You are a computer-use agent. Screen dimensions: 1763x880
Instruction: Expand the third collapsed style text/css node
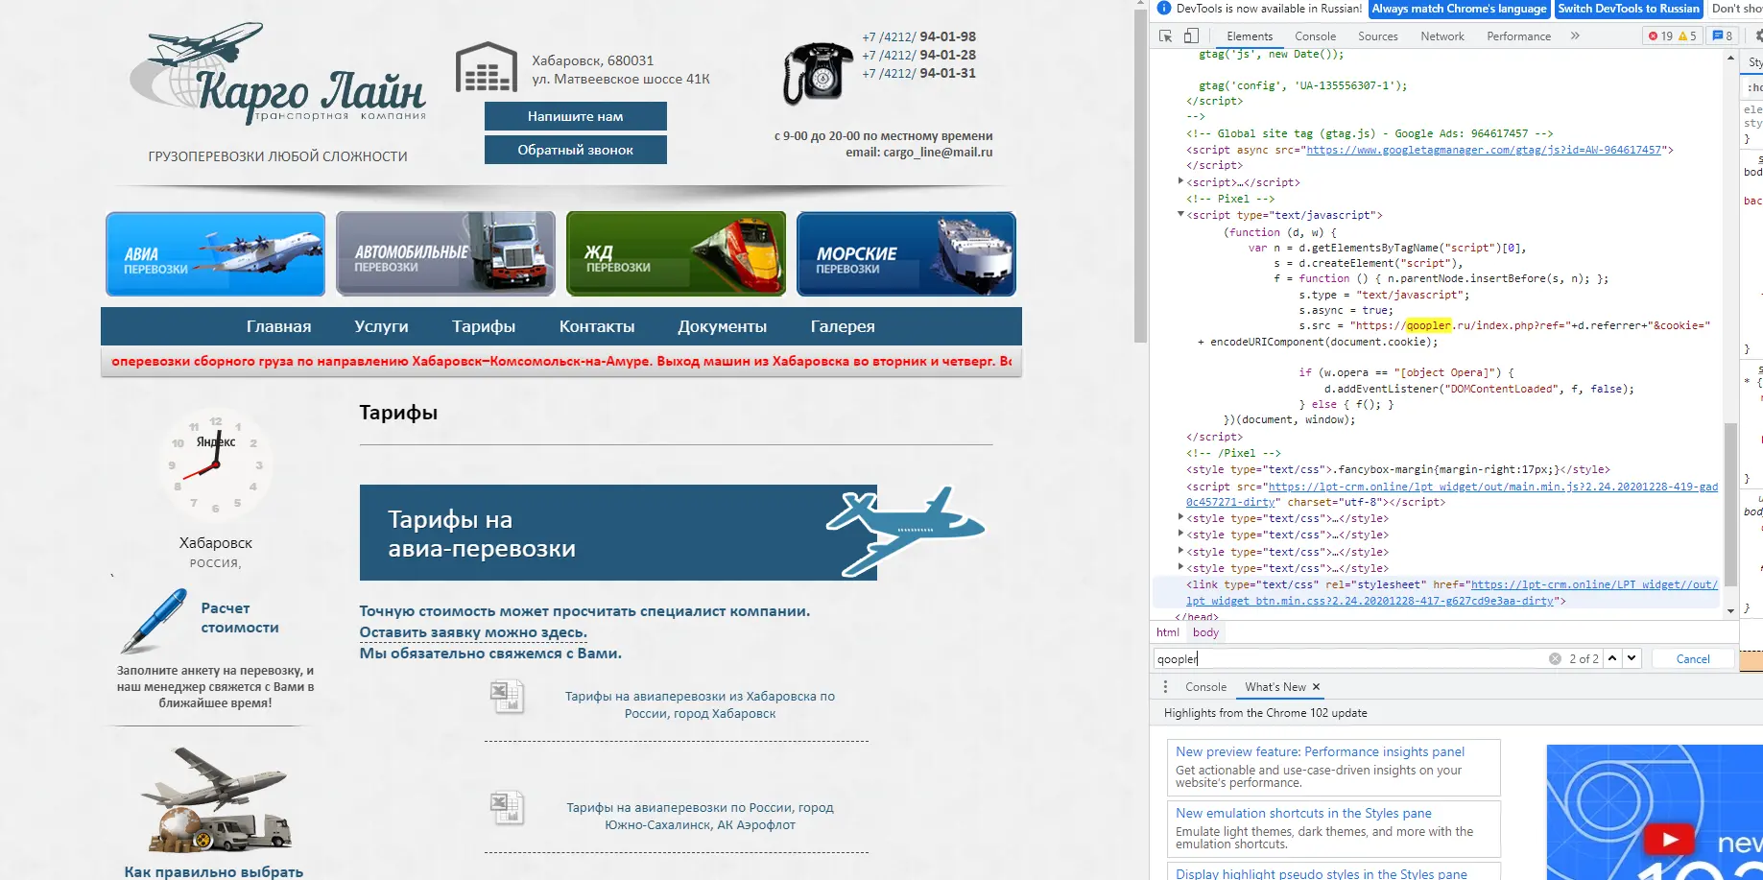point(1180,552)
